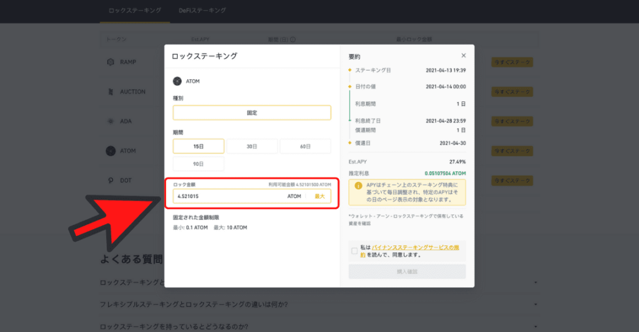Click the APY notice info icon
639x332 pixels.
tap(358, 186)
